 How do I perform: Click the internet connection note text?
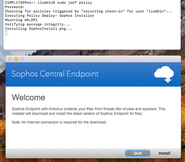(59, 122)
